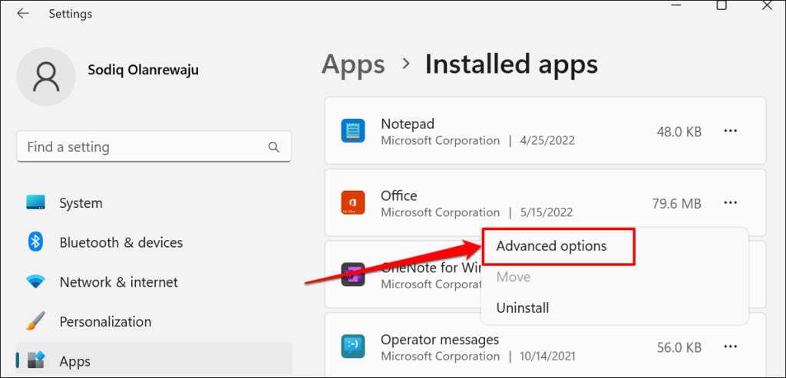The width and height of the screenshot is (786, 378).
Task: Click the user profile avatar
Action: point(46,77)
